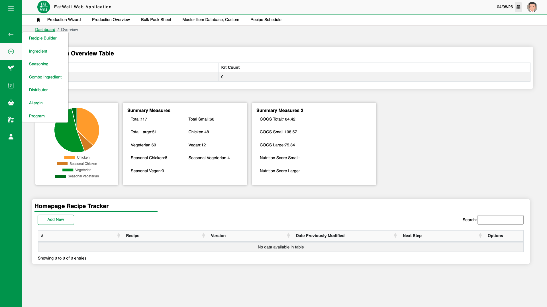Open the calendar date picker icon

[x=519, y=7]
